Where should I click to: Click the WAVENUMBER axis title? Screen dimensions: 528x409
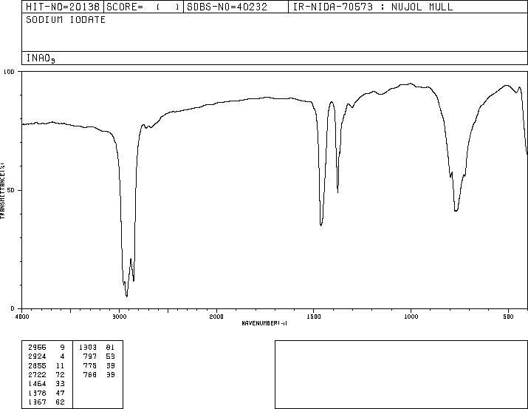coord(264,323)
